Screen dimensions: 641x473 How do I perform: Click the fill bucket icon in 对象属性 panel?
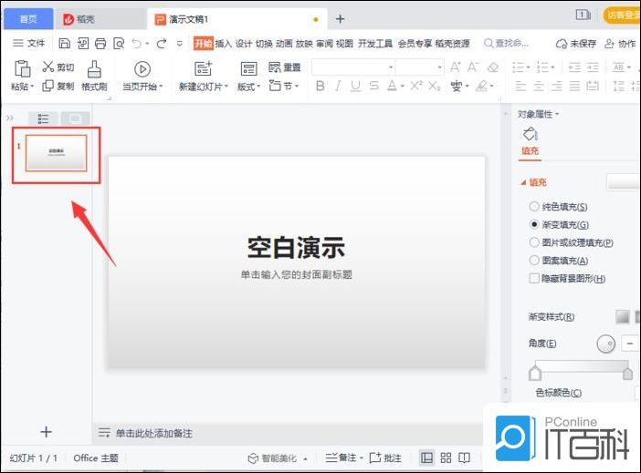click(530, 134)
